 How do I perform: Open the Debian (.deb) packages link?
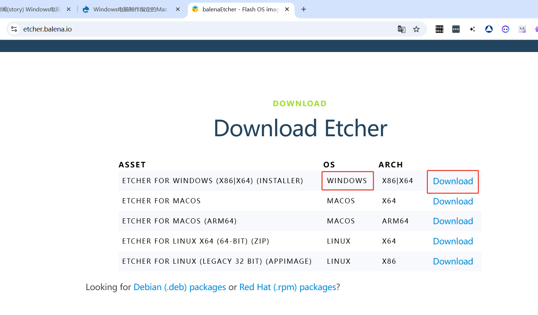coord(180,287)
